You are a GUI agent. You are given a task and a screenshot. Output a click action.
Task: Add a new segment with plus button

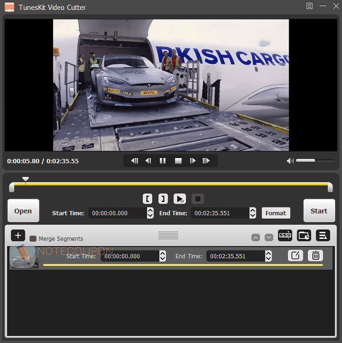point(18,236)
